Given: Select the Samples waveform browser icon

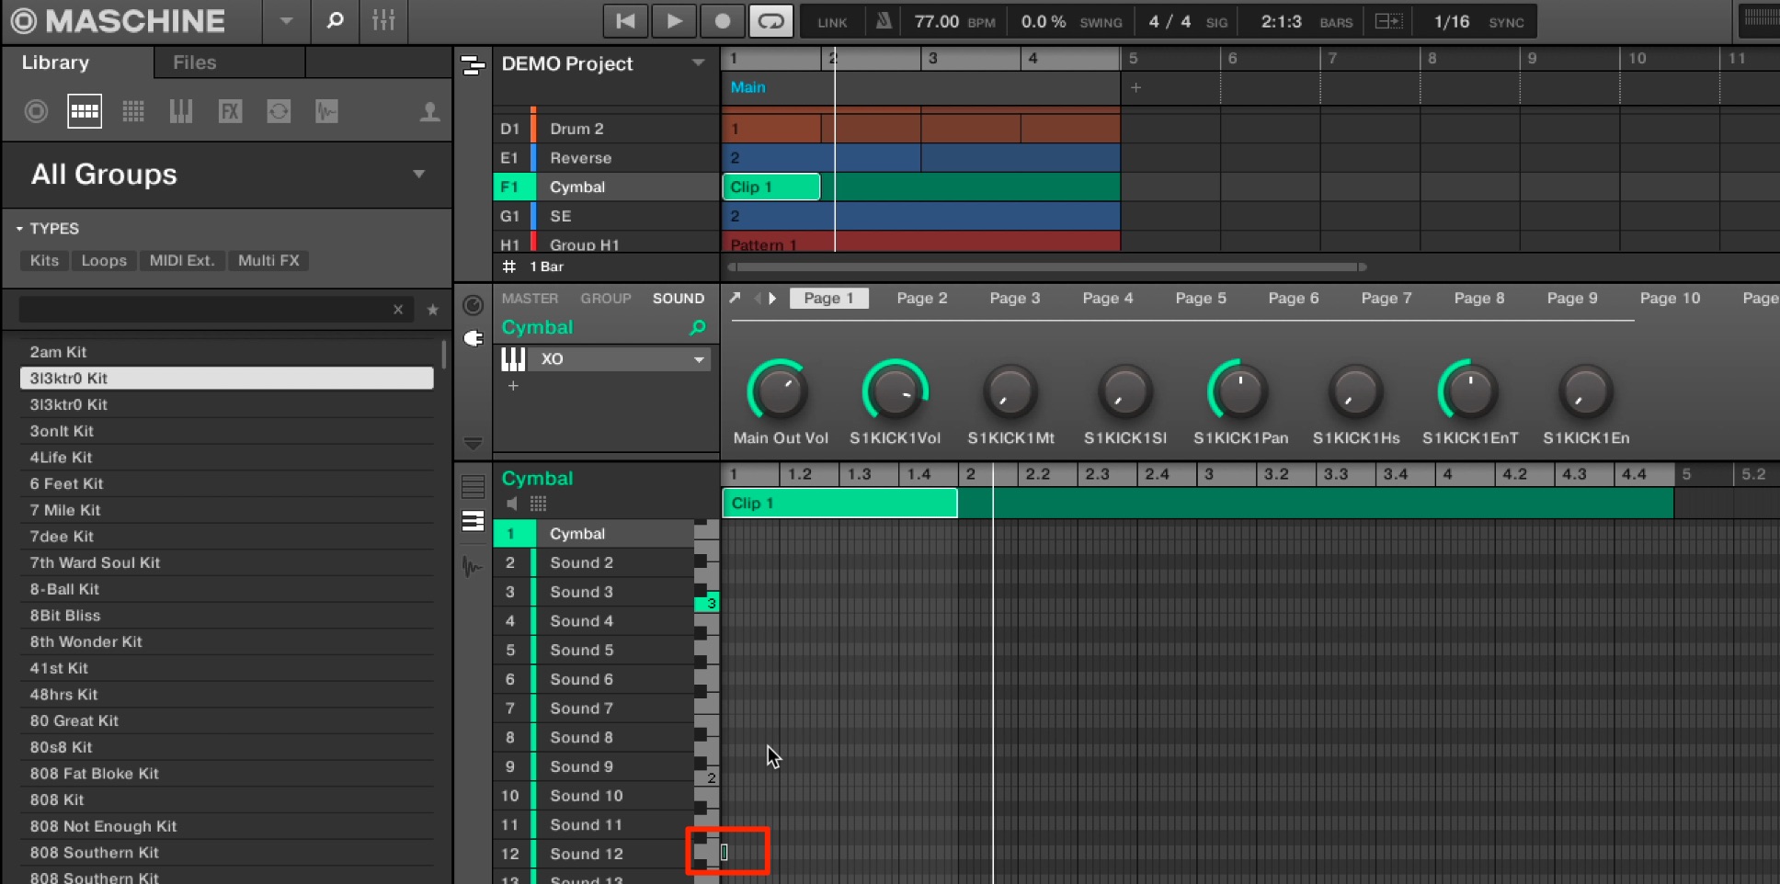Looking at the screenshot, I should (326, 111).
